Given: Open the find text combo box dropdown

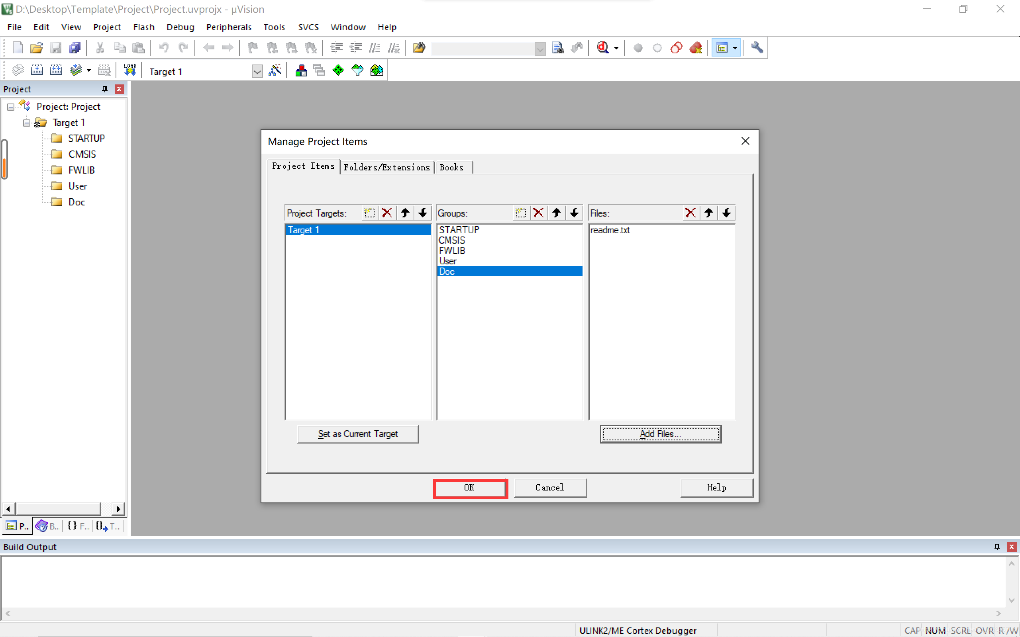Looking at the screenshot, I should tap(540, 49).
